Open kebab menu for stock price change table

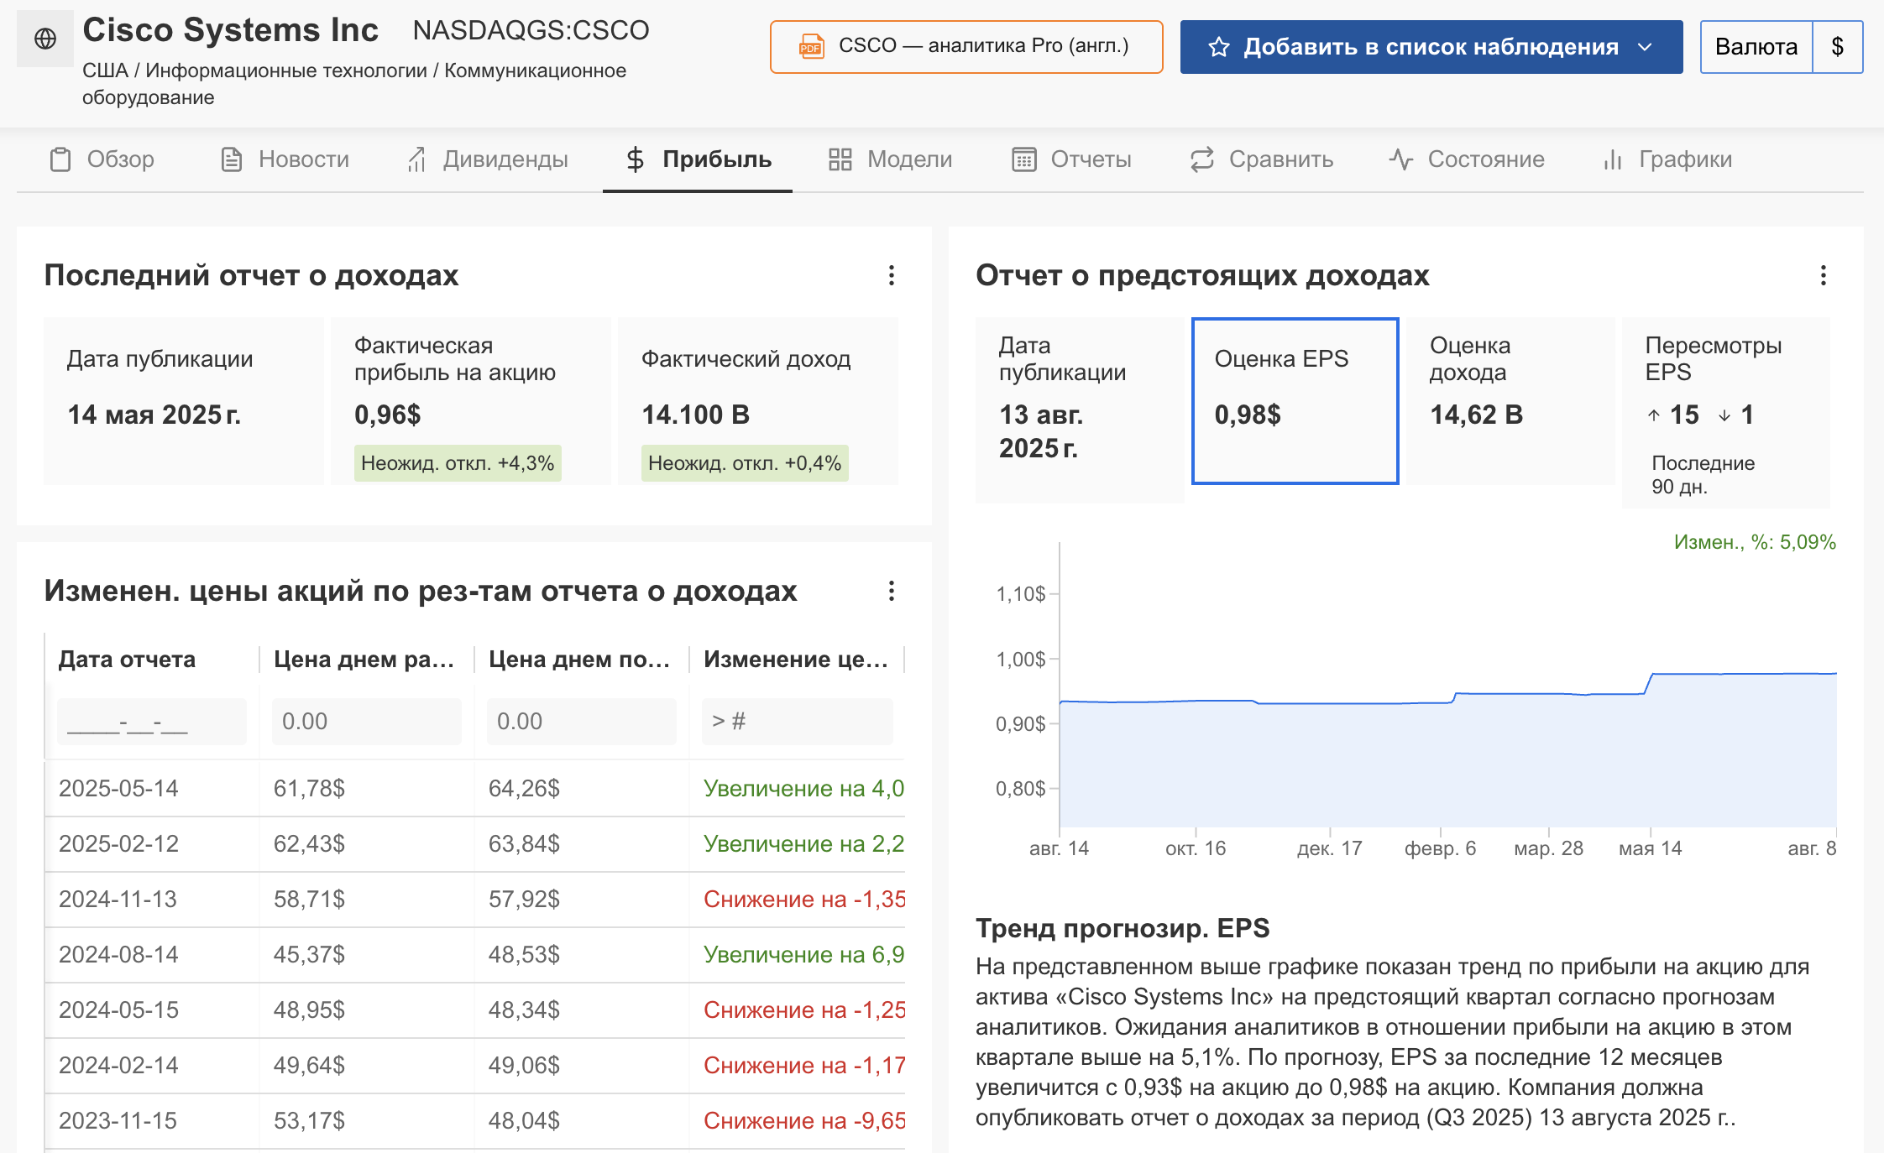tap(891, 591)
